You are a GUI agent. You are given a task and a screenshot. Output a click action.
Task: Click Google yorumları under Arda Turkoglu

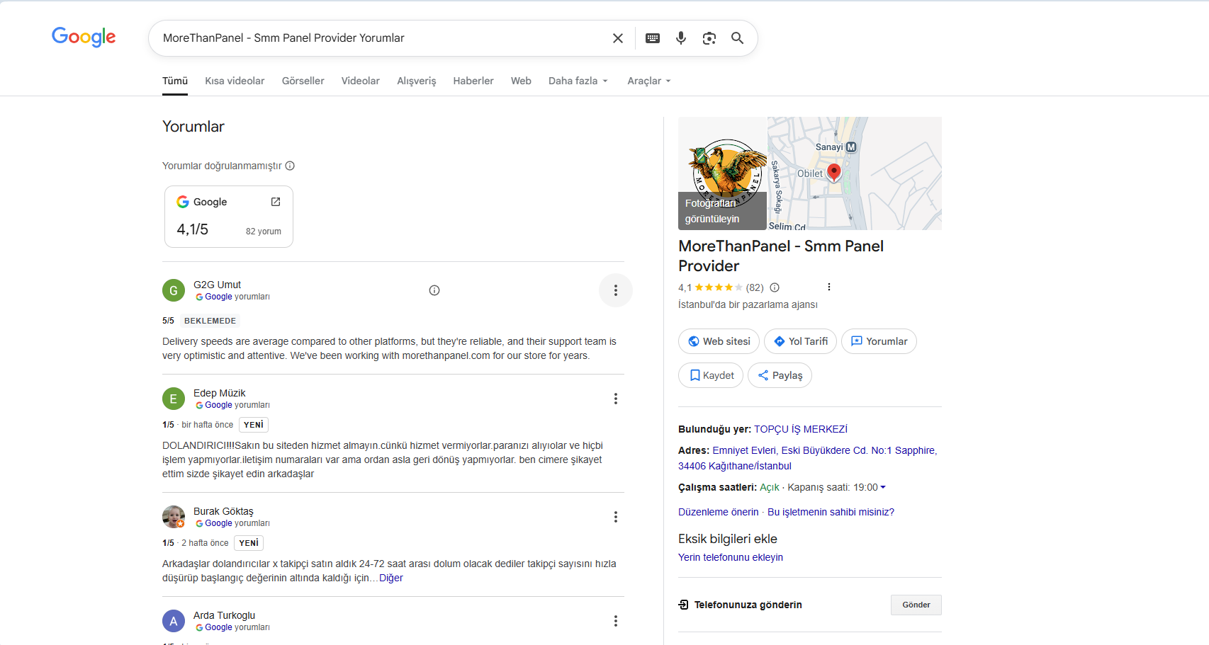click(x=232, y=627)
